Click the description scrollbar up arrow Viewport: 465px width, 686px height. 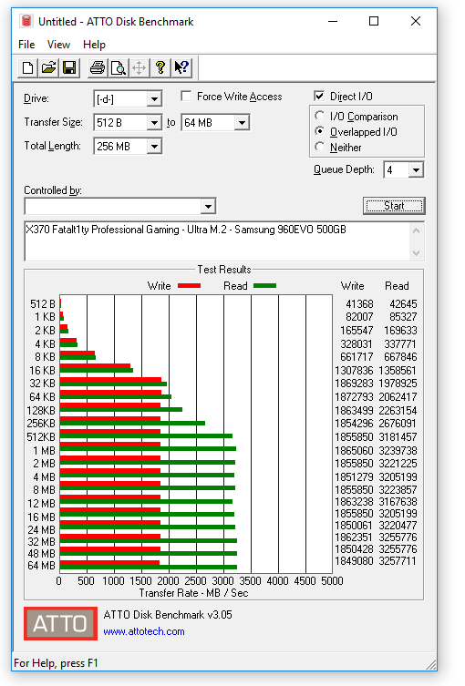click(x=417, y=230)
